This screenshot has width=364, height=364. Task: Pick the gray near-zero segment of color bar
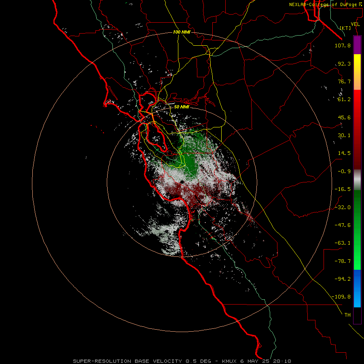pyautogui.click(x=357, y=180)
